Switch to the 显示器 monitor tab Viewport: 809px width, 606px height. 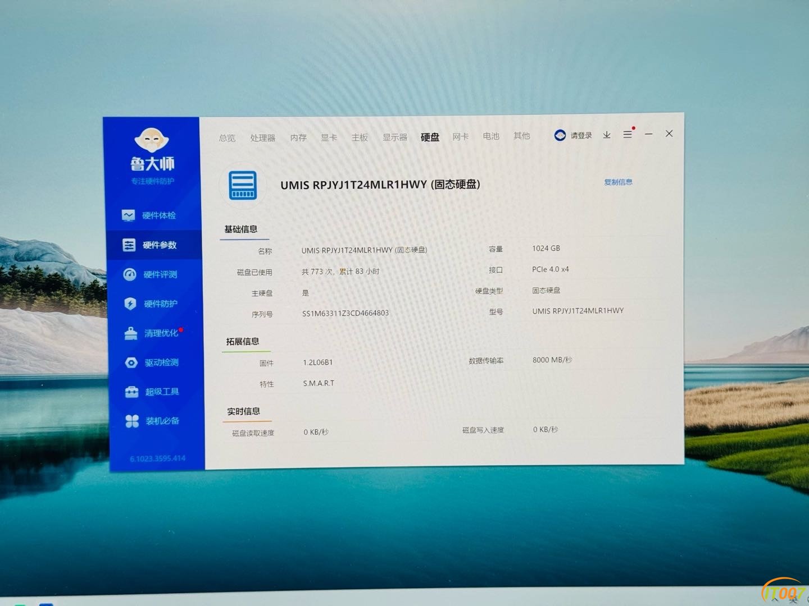(395, 137)
